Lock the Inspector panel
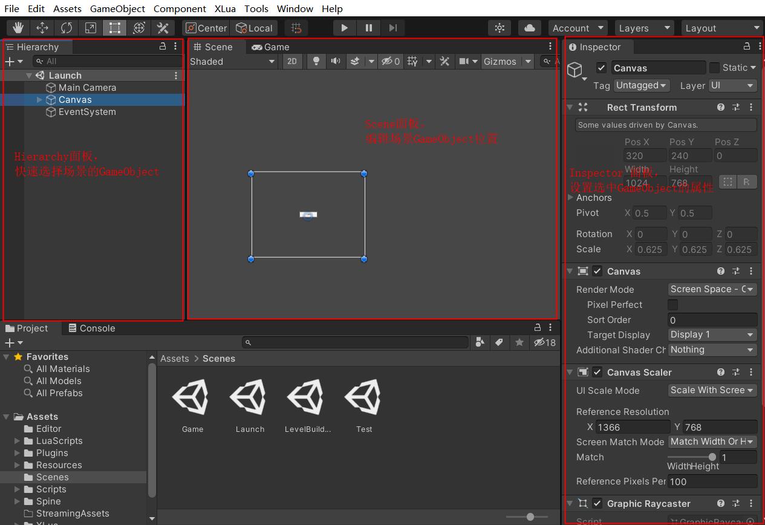The width and height of the screenshot is (765, 525). tap(747, 46)
